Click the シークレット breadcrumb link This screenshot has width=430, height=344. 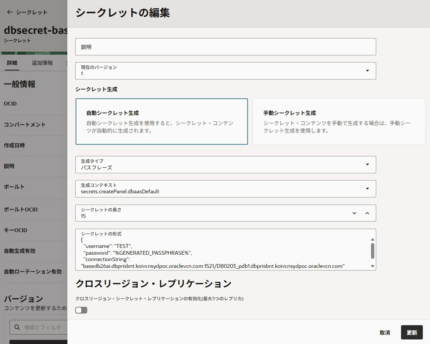[32, 12]
